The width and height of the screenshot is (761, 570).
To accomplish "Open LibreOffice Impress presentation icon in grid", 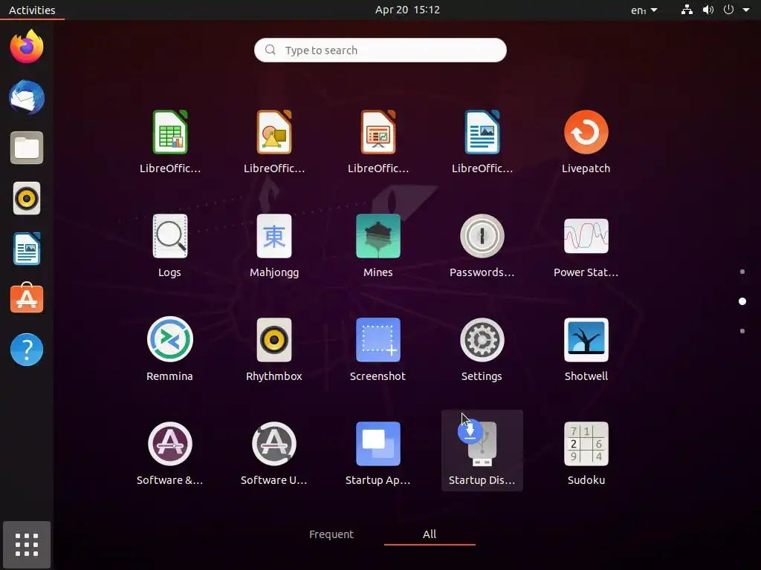I will (x=378, y=132).
